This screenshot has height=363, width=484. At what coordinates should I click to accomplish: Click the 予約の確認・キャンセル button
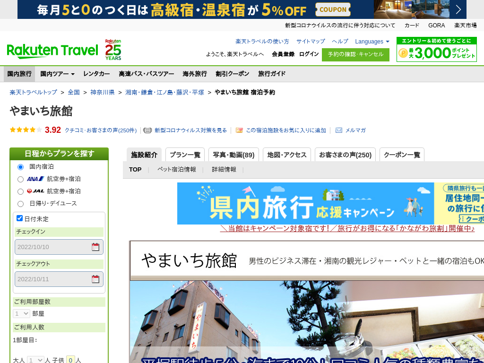(355, 54)
